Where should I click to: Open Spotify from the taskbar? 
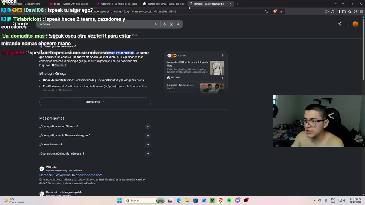[x=229, y=200]
